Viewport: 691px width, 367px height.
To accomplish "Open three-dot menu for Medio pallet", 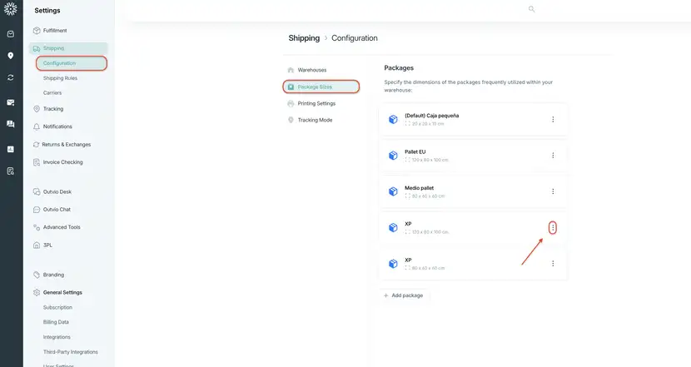I will [x=553, y=191].
